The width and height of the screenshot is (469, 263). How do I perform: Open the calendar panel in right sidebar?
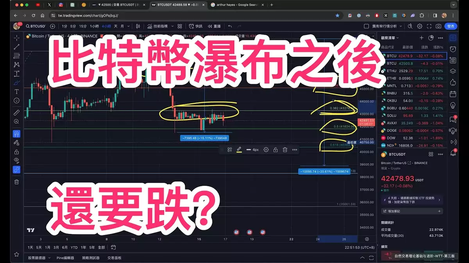click(453, 94)
